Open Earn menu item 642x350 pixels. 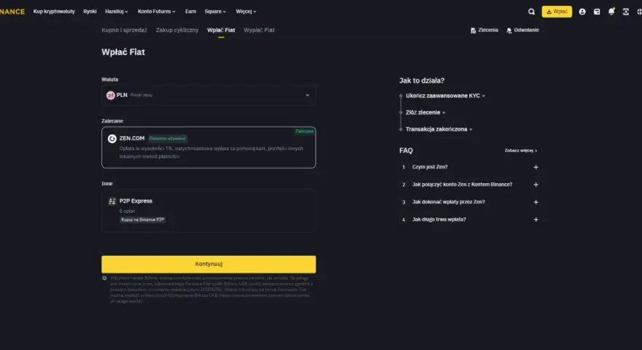point(190,12)
